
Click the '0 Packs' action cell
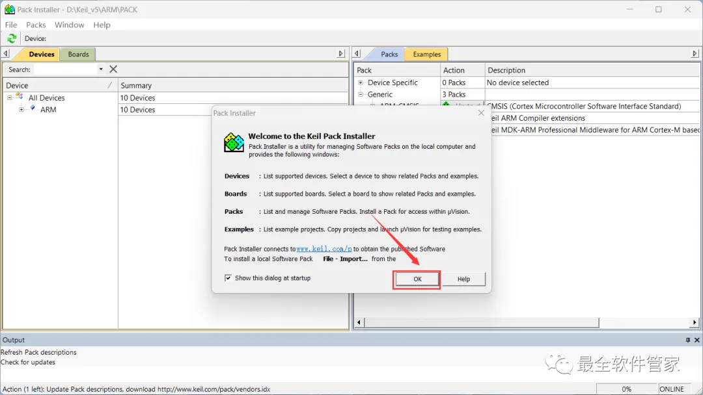tap(462, 83)
